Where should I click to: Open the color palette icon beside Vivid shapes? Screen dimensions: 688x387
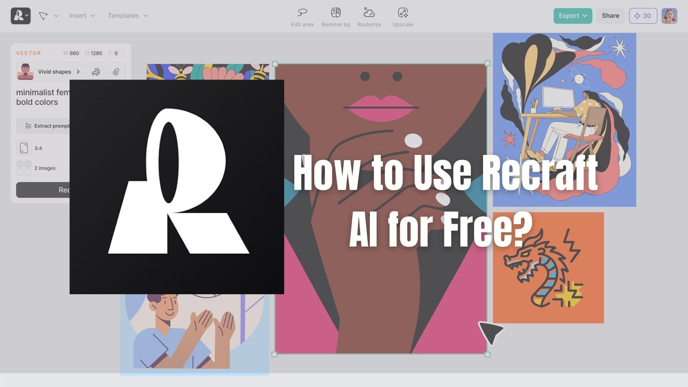95,72
